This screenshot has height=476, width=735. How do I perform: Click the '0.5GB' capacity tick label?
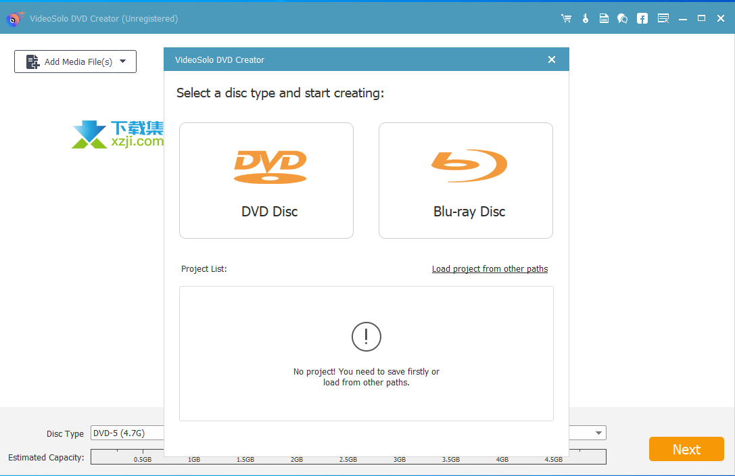tap(143, 460)
